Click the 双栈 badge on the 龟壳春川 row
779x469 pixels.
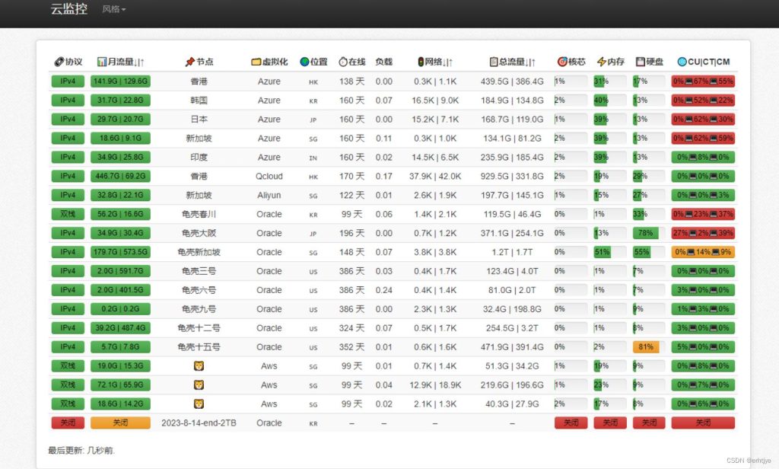[x=67, y=214]
